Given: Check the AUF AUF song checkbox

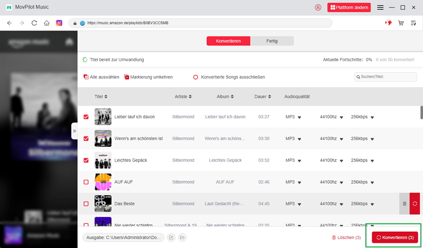Looking at the screenshot, I should click(86, 182).
